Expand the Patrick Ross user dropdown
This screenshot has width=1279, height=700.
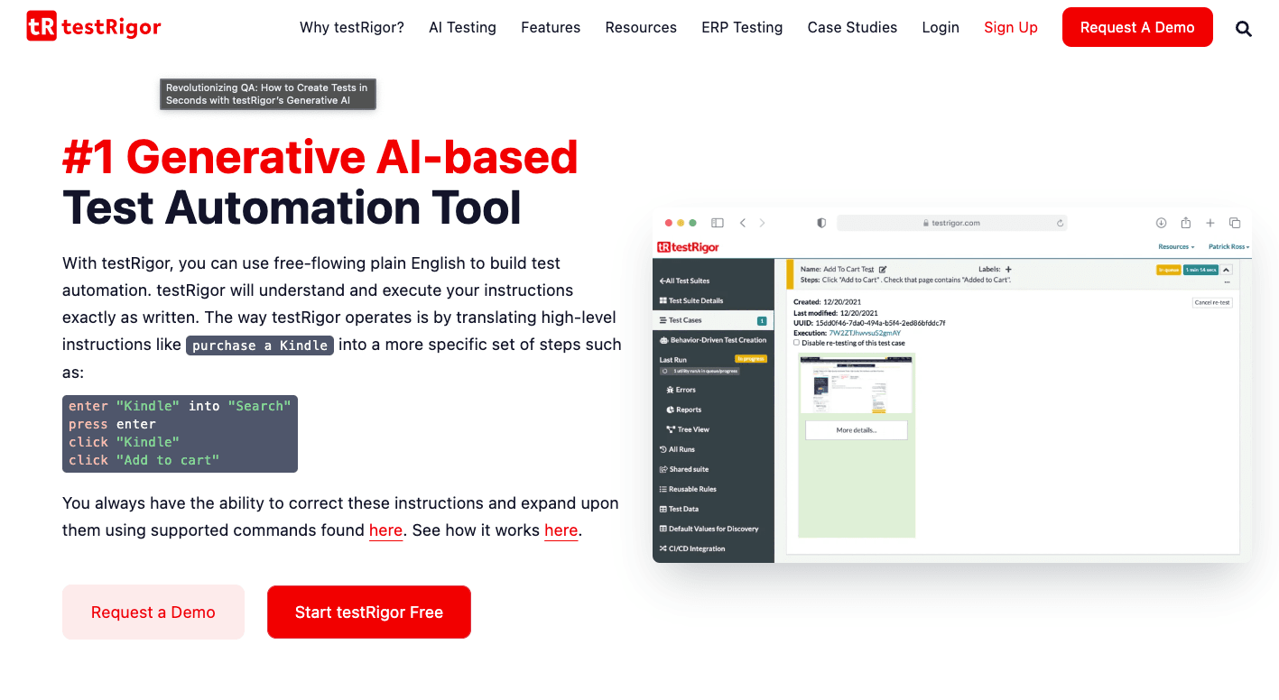point(1229,246)
